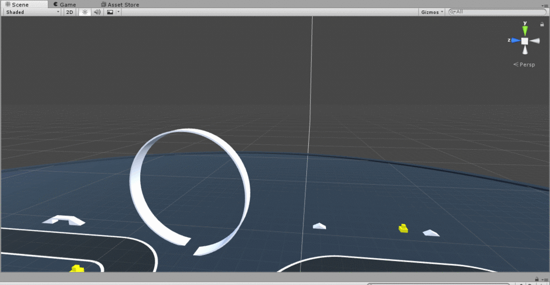Image resolution: width=550 pixels, height=285 pixels.
Task: Click the gray bottom axis cone
Action: 525,50
